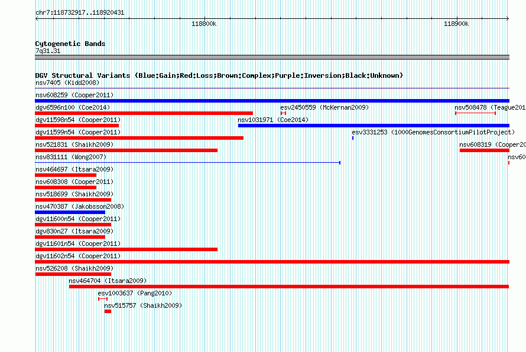Select the red dgv11601n54 loss bar
The image size is (526, 352).
click(126, 249)
